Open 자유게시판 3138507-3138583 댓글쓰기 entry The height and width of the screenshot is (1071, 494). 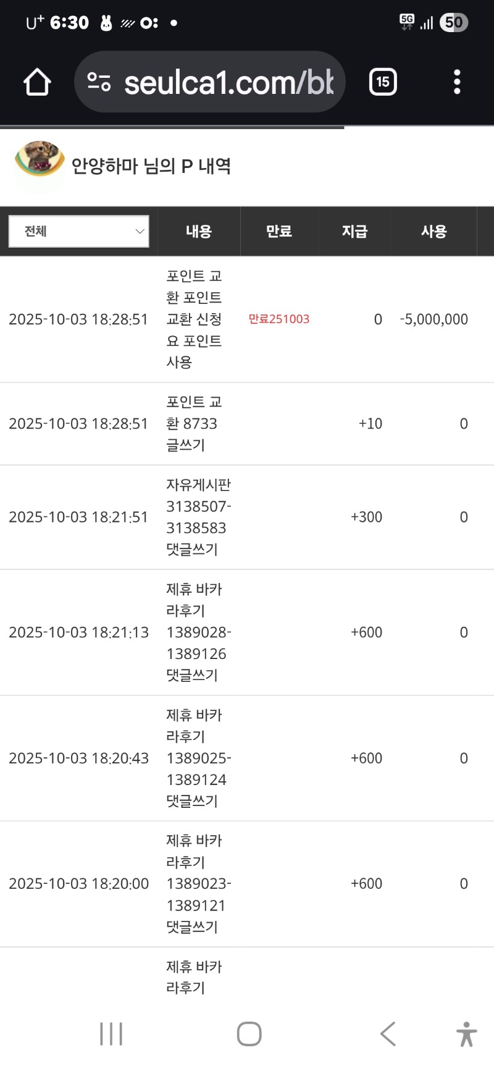tap(198, 517)
